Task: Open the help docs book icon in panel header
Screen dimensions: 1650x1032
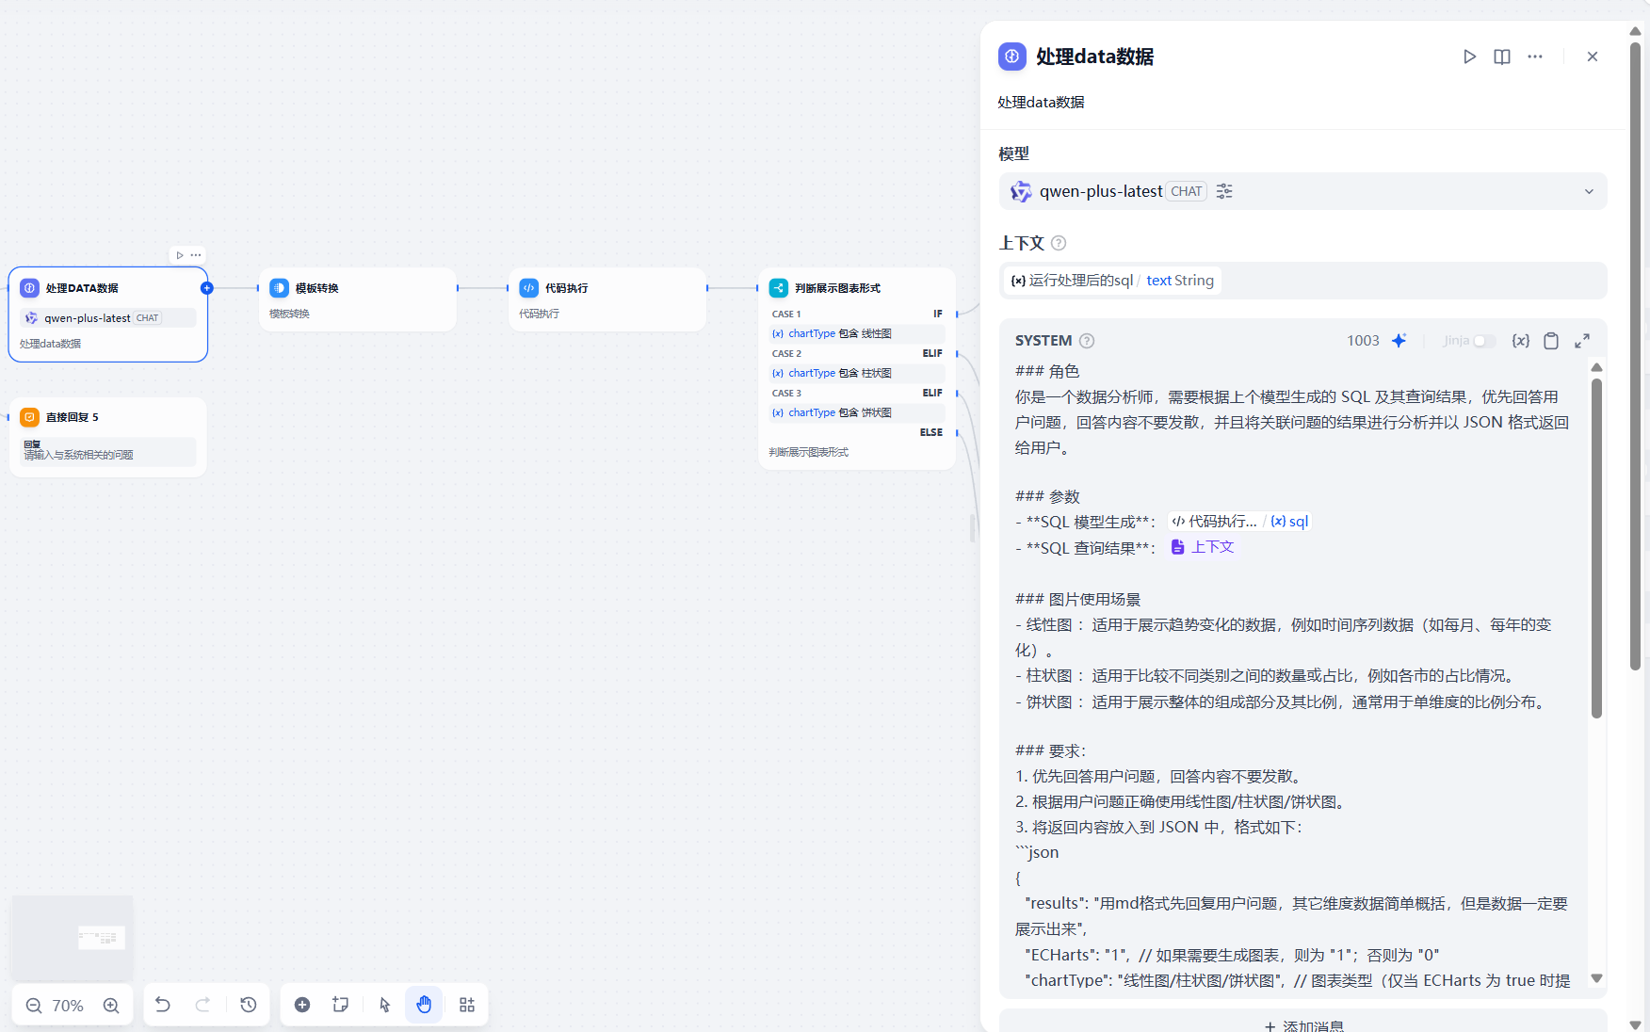Action: [1502, 56]
